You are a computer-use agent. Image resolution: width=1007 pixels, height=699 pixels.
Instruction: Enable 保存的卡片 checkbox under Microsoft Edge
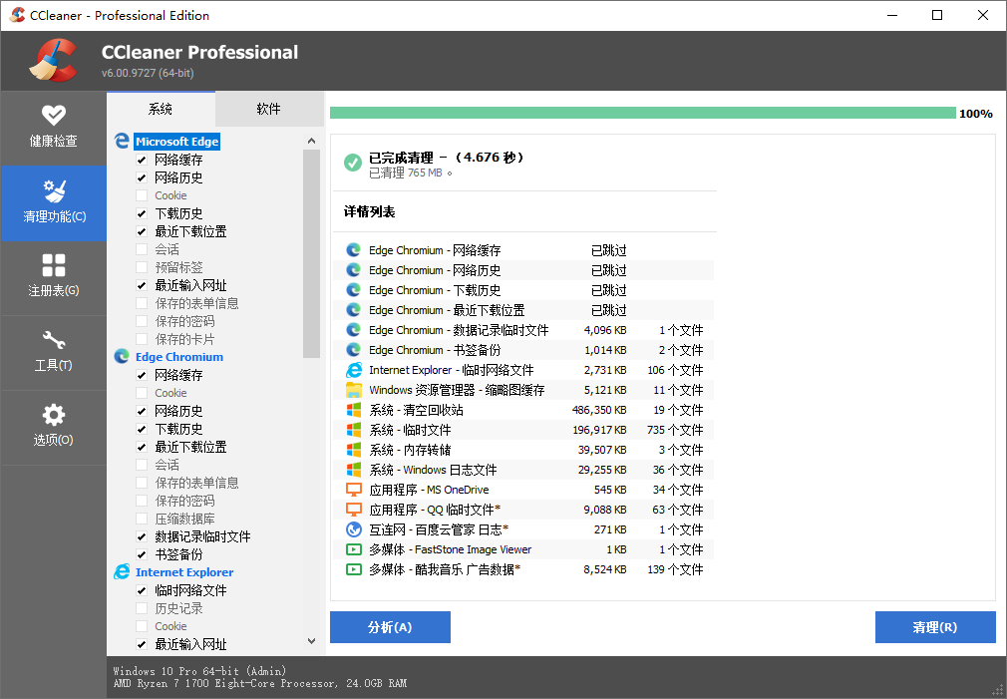(x=142, y=339)
